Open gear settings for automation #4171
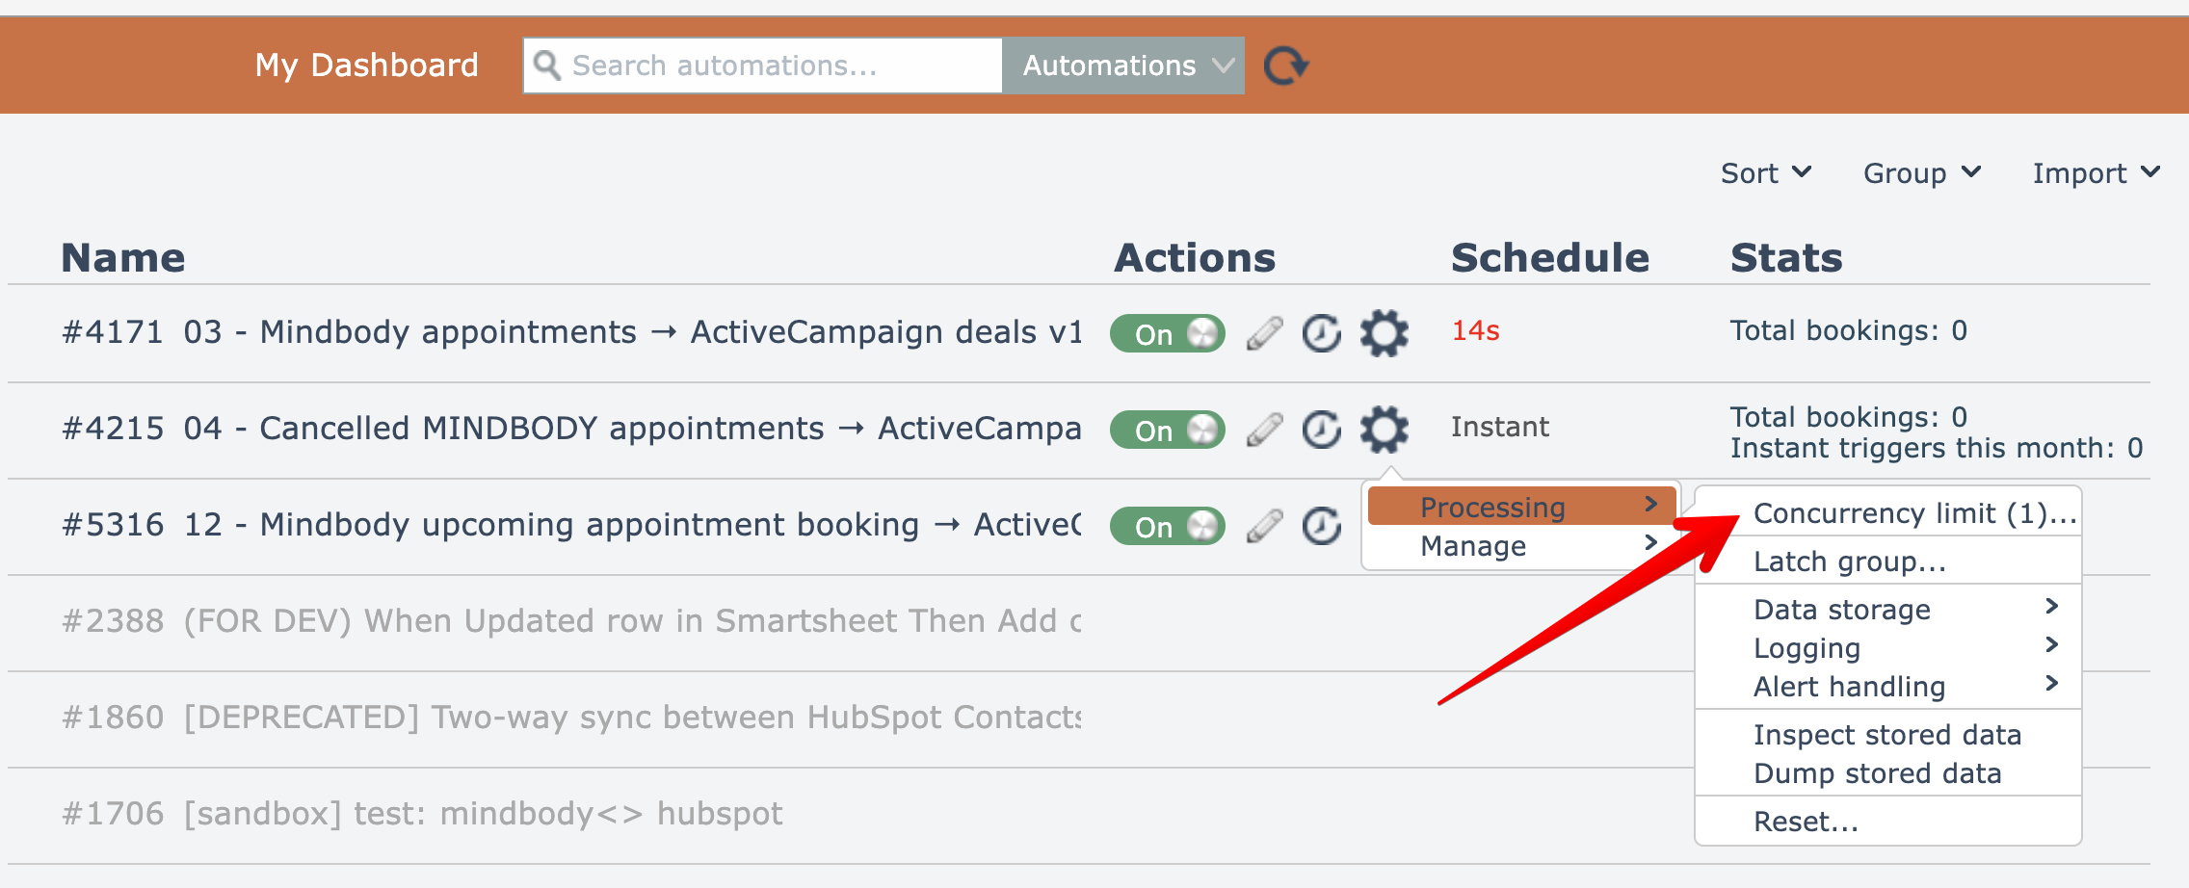This screenshot has width=2189, height=888. click(1384, 333)
